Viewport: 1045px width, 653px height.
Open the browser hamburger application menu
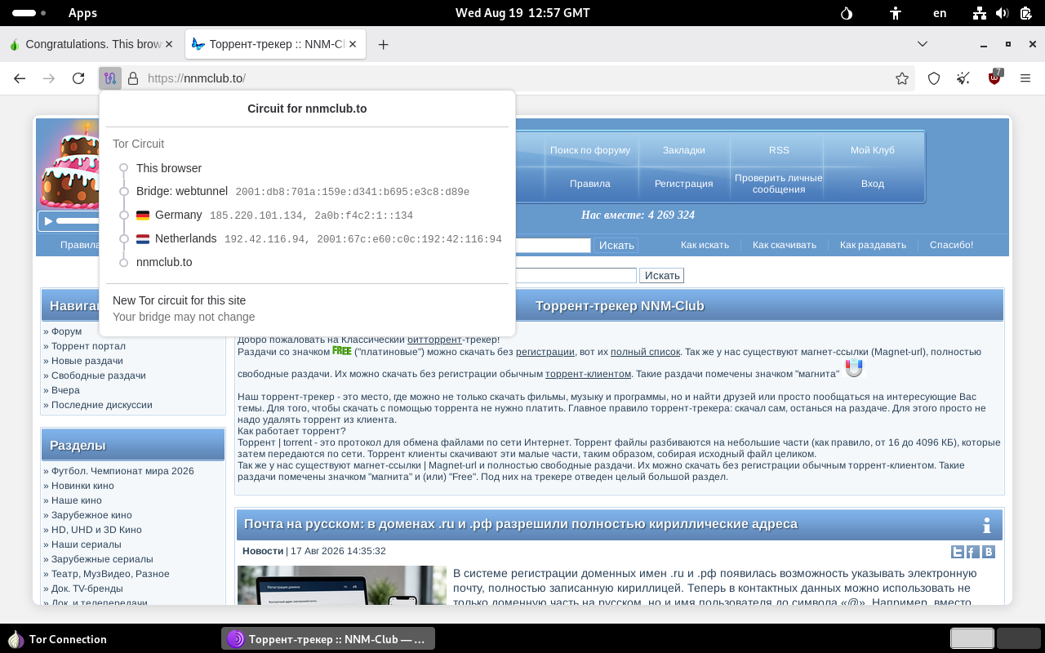tap(1025, 78)
